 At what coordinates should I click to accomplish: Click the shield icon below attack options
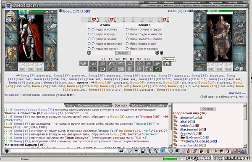[89, 53]
